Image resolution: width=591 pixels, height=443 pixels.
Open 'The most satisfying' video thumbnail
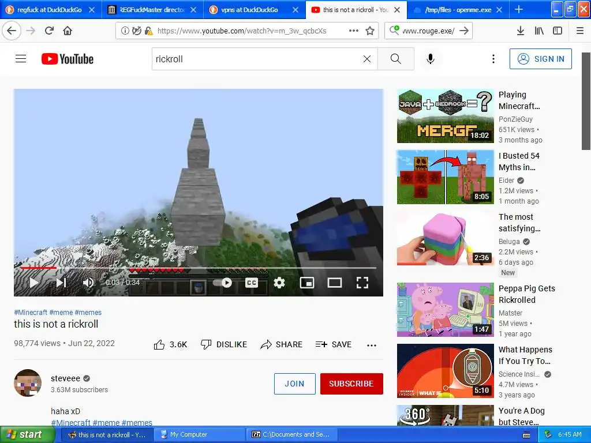click(445, 238)
